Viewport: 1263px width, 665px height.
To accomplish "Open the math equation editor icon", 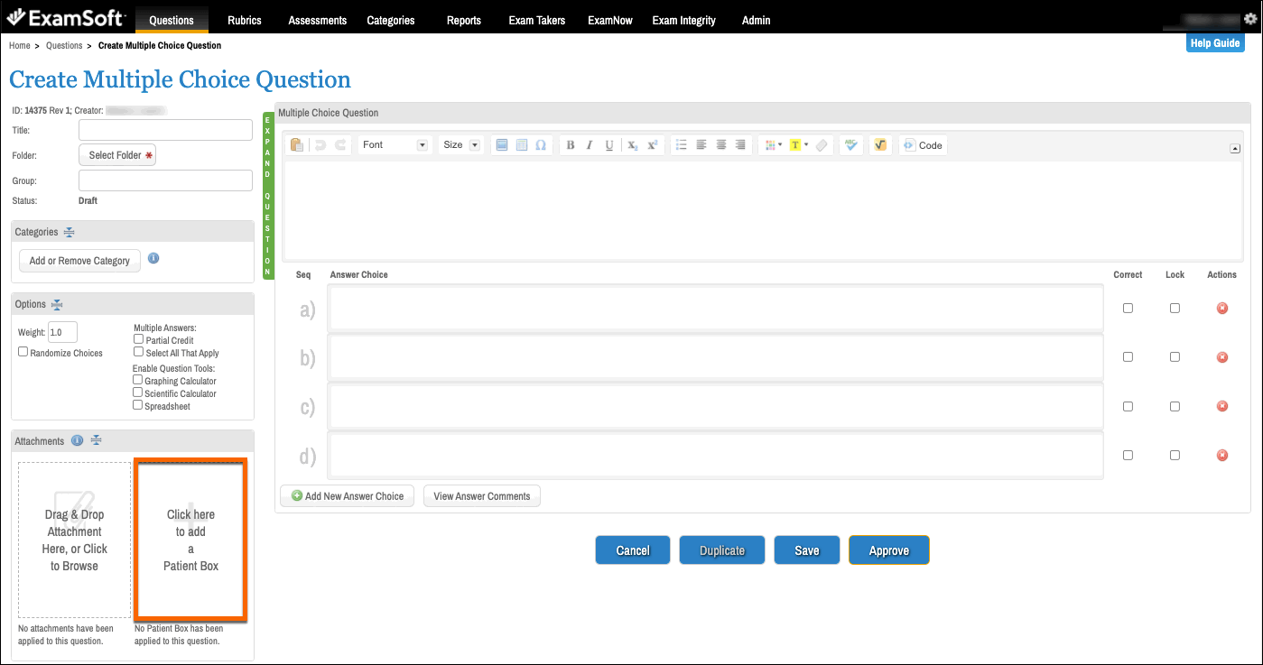I will click(x=880, y=145).
